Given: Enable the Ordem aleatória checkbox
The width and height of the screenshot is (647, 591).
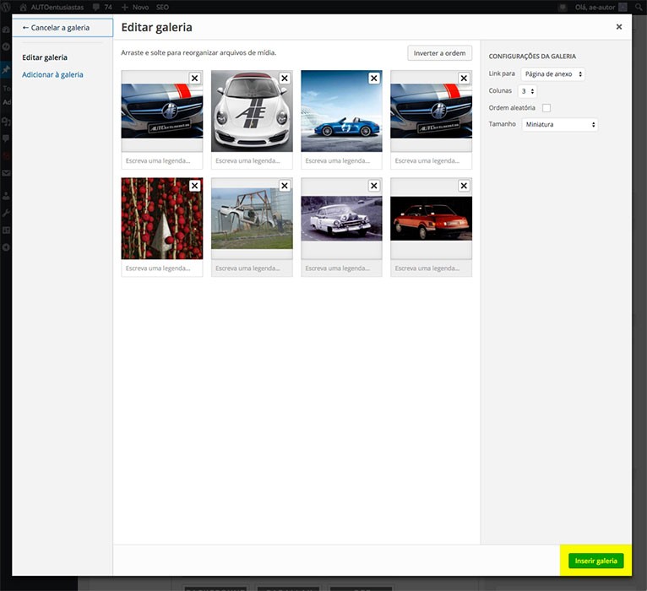Looking at the screenshot, I should click(546, 108).
